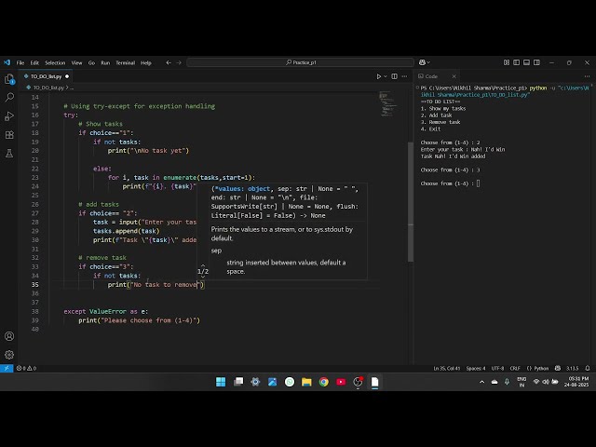This screenshot has width=596, height=447.
Task: Select Python interpreter 3.13.5
Action: coord(572,368)
